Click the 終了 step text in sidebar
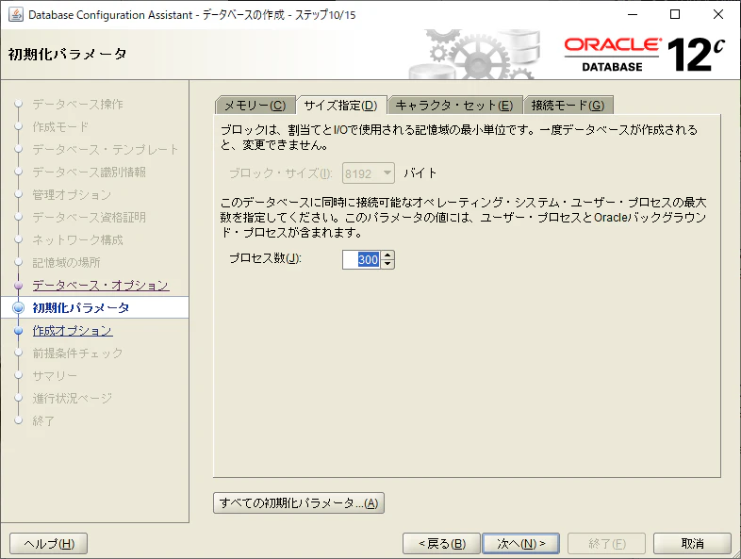Image resolution: width=741 pixels, height=559 pixels. [43, 421]
